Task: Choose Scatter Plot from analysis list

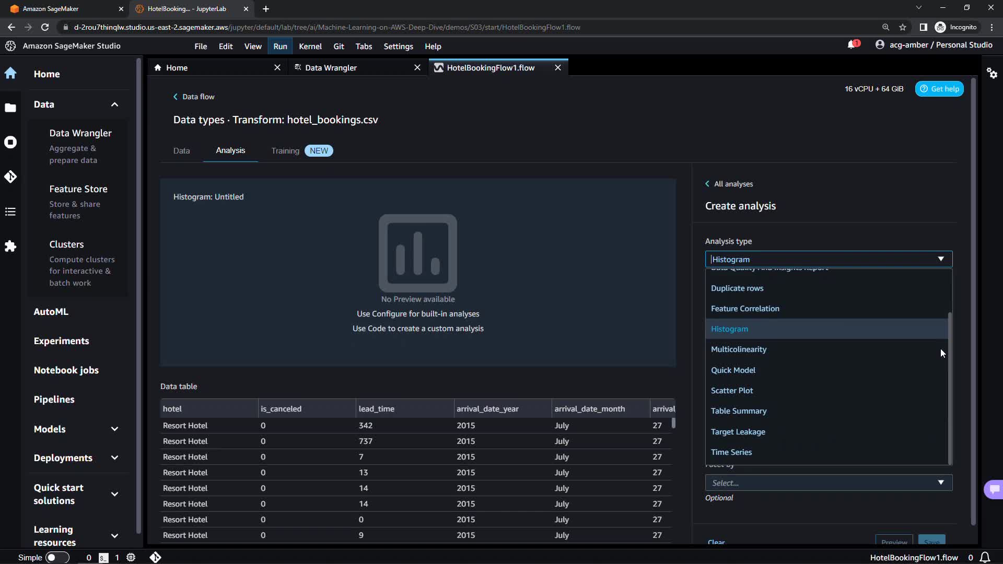Action: [731, 391]
